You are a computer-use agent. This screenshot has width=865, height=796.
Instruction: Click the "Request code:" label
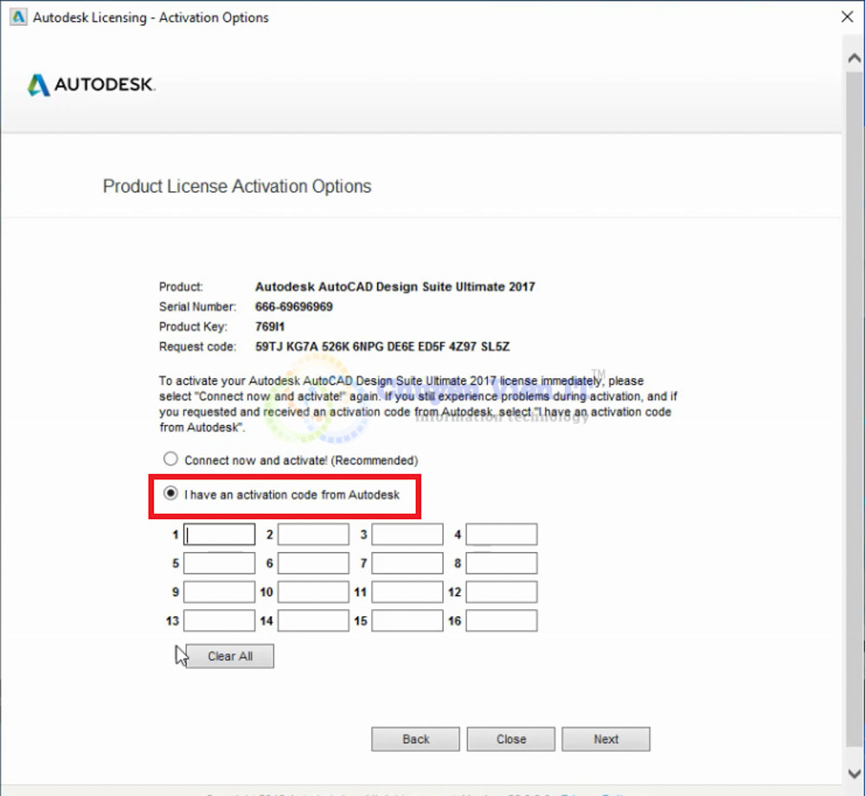(x=197, y=346)
